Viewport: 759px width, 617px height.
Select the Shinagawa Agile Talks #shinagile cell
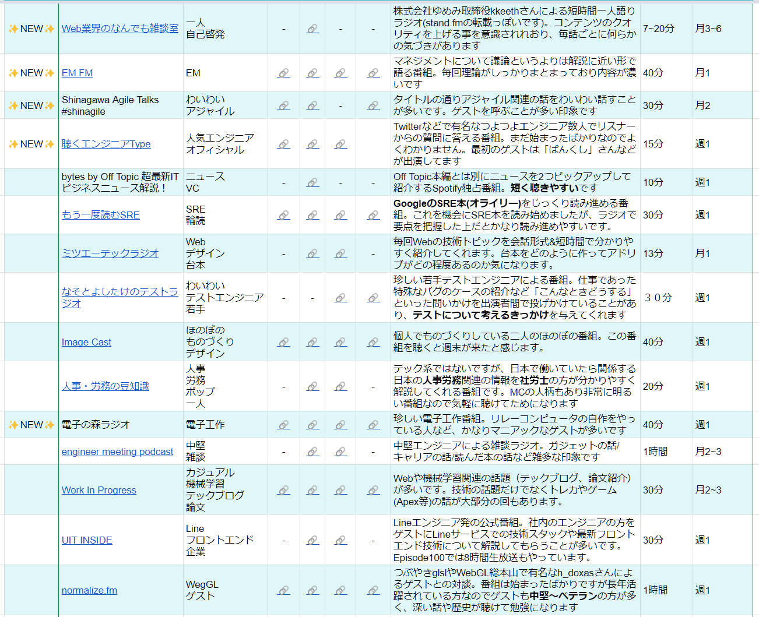pyautogui.click(x=121, y=105)
